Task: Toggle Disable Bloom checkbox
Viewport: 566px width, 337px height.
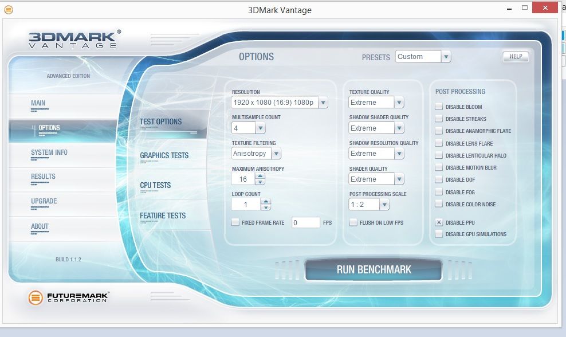Action: pyautogui.click(x=439, y=107)
